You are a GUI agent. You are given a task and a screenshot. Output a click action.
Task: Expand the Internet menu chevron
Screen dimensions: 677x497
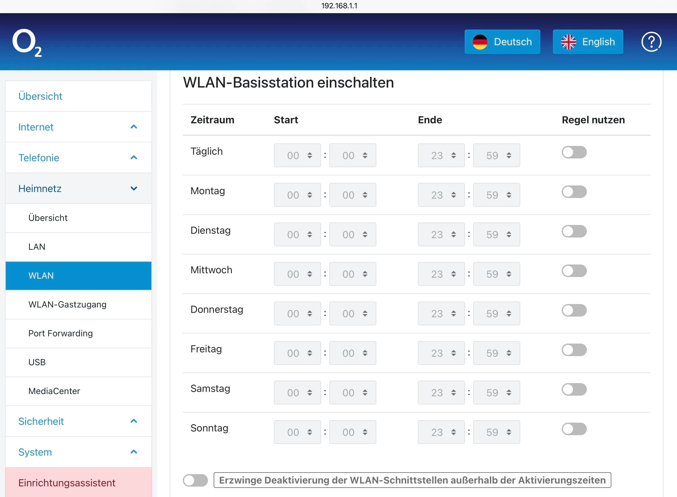coord(134,127)
